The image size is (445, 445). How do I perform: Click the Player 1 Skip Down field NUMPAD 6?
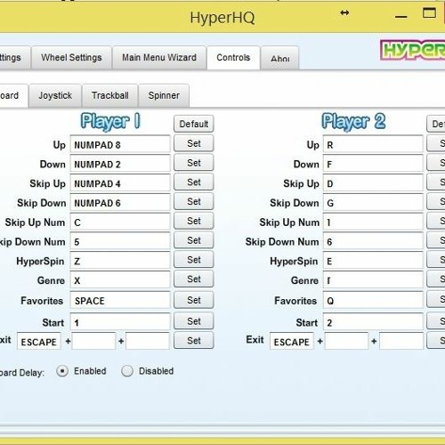coord(120,203)
